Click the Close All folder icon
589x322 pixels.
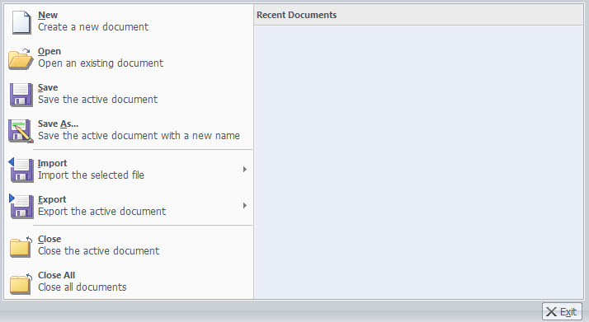pyautogui.click(x=21, y=283)
